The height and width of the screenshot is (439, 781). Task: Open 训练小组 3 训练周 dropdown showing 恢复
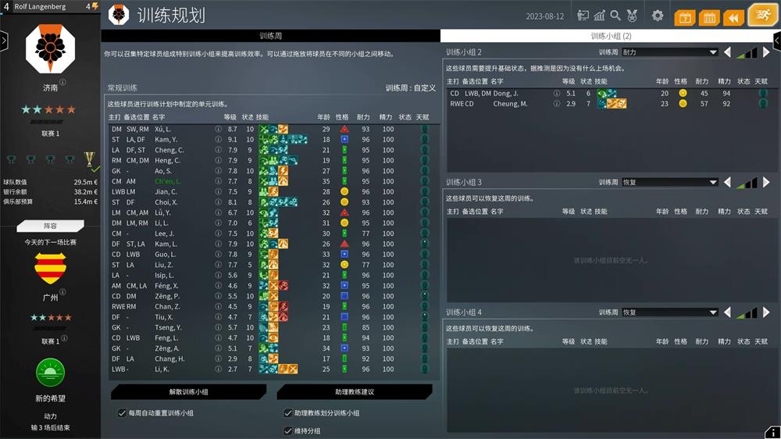669,183
